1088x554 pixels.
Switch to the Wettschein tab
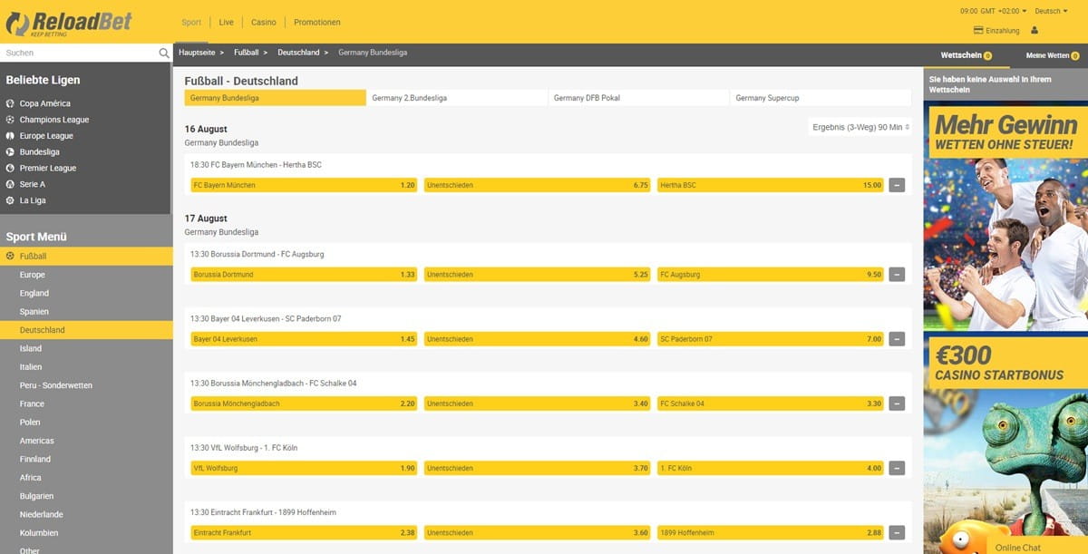click(967, 56)
